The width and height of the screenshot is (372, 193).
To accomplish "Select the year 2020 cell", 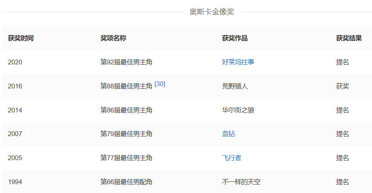I will tap(15, 62).
